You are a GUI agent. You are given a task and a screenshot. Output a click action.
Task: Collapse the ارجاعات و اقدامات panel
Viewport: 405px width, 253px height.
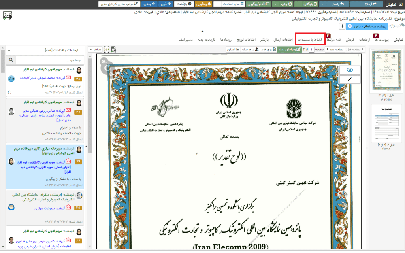[x=9, y=50]
